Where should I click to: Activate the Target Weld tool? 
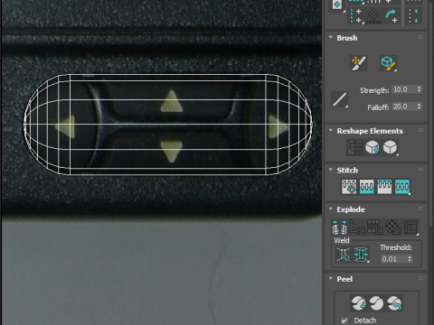point(344,255)
